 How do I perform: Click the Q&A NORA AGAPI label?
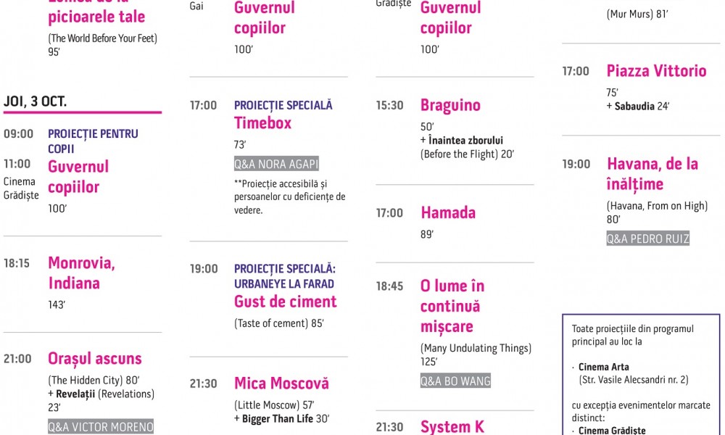pyautogui.click(x=276, y=164)
